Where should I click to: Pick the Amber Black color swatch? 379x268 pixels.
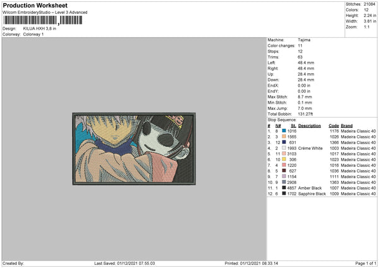tap(284, 188)
